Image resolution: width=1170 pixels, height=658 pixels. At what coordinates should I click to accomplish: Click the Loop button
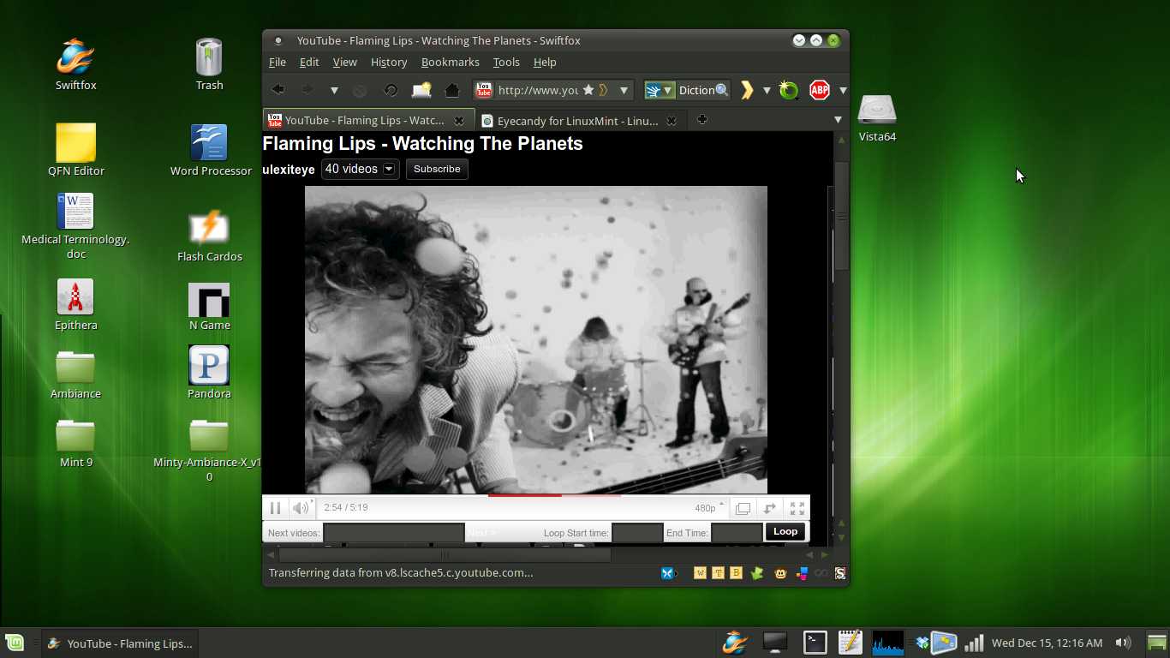(785, 532)
